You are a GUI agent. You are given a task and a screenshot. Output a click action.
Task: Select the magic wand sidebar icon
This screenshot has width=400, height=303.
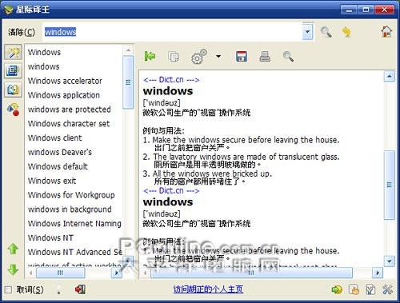[14, 52]
